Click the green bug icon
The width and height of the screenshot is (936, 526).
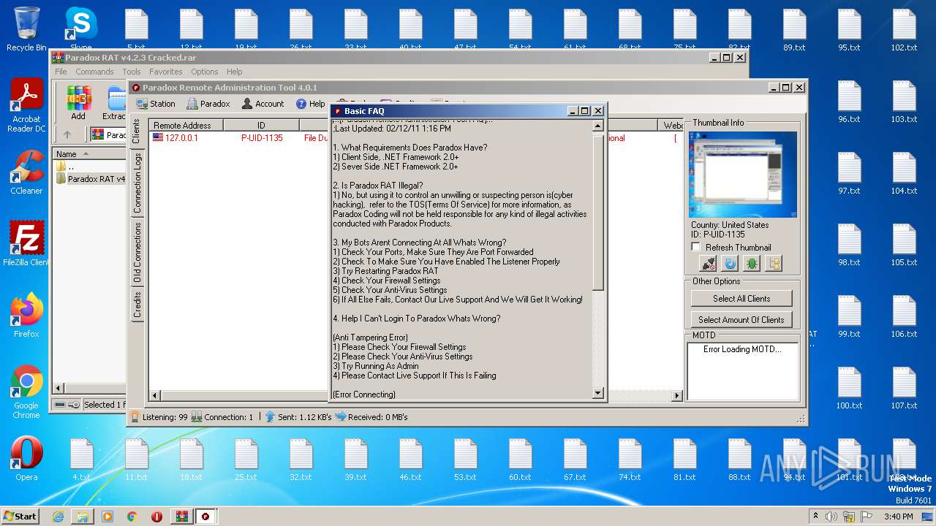pyautogui.click(x=752, y=264)
